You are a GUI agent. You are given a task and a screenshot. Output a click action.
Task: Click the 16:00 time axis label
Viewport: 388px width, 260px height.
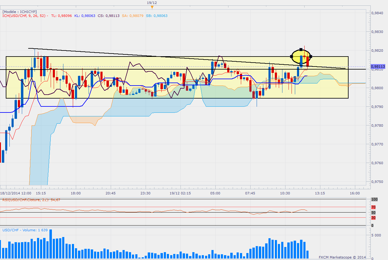(355, 193)
